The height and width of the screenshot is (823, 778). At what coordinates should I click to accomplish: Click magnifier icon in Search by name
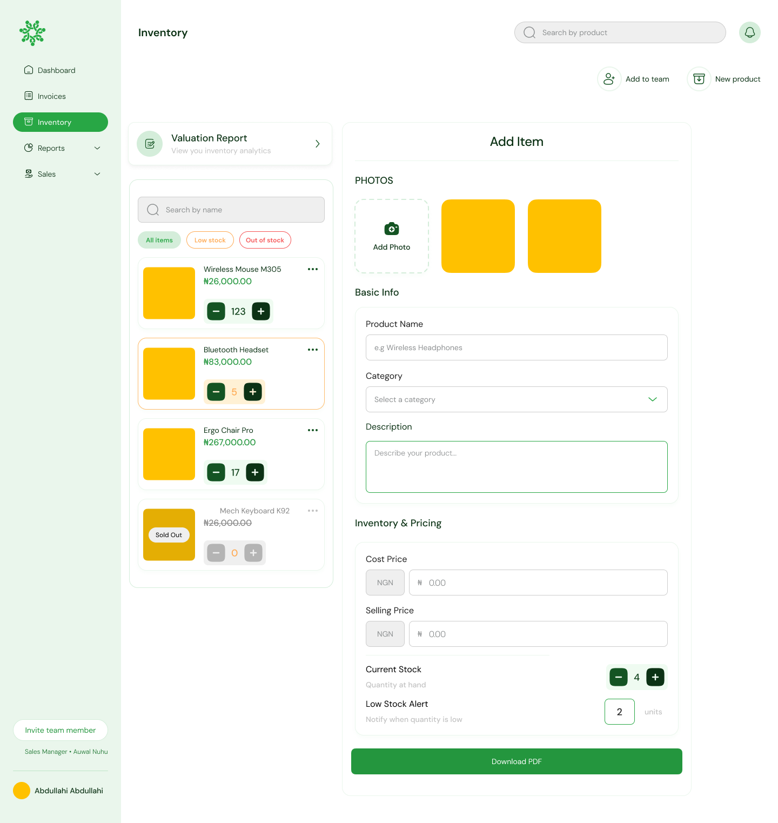point(153,210)
